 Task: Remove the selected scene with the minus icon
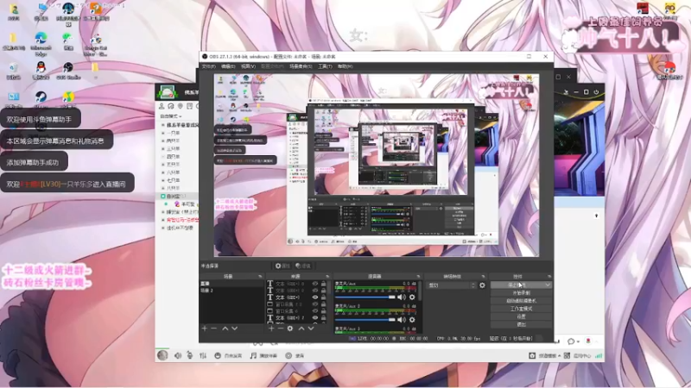[213, 329]
